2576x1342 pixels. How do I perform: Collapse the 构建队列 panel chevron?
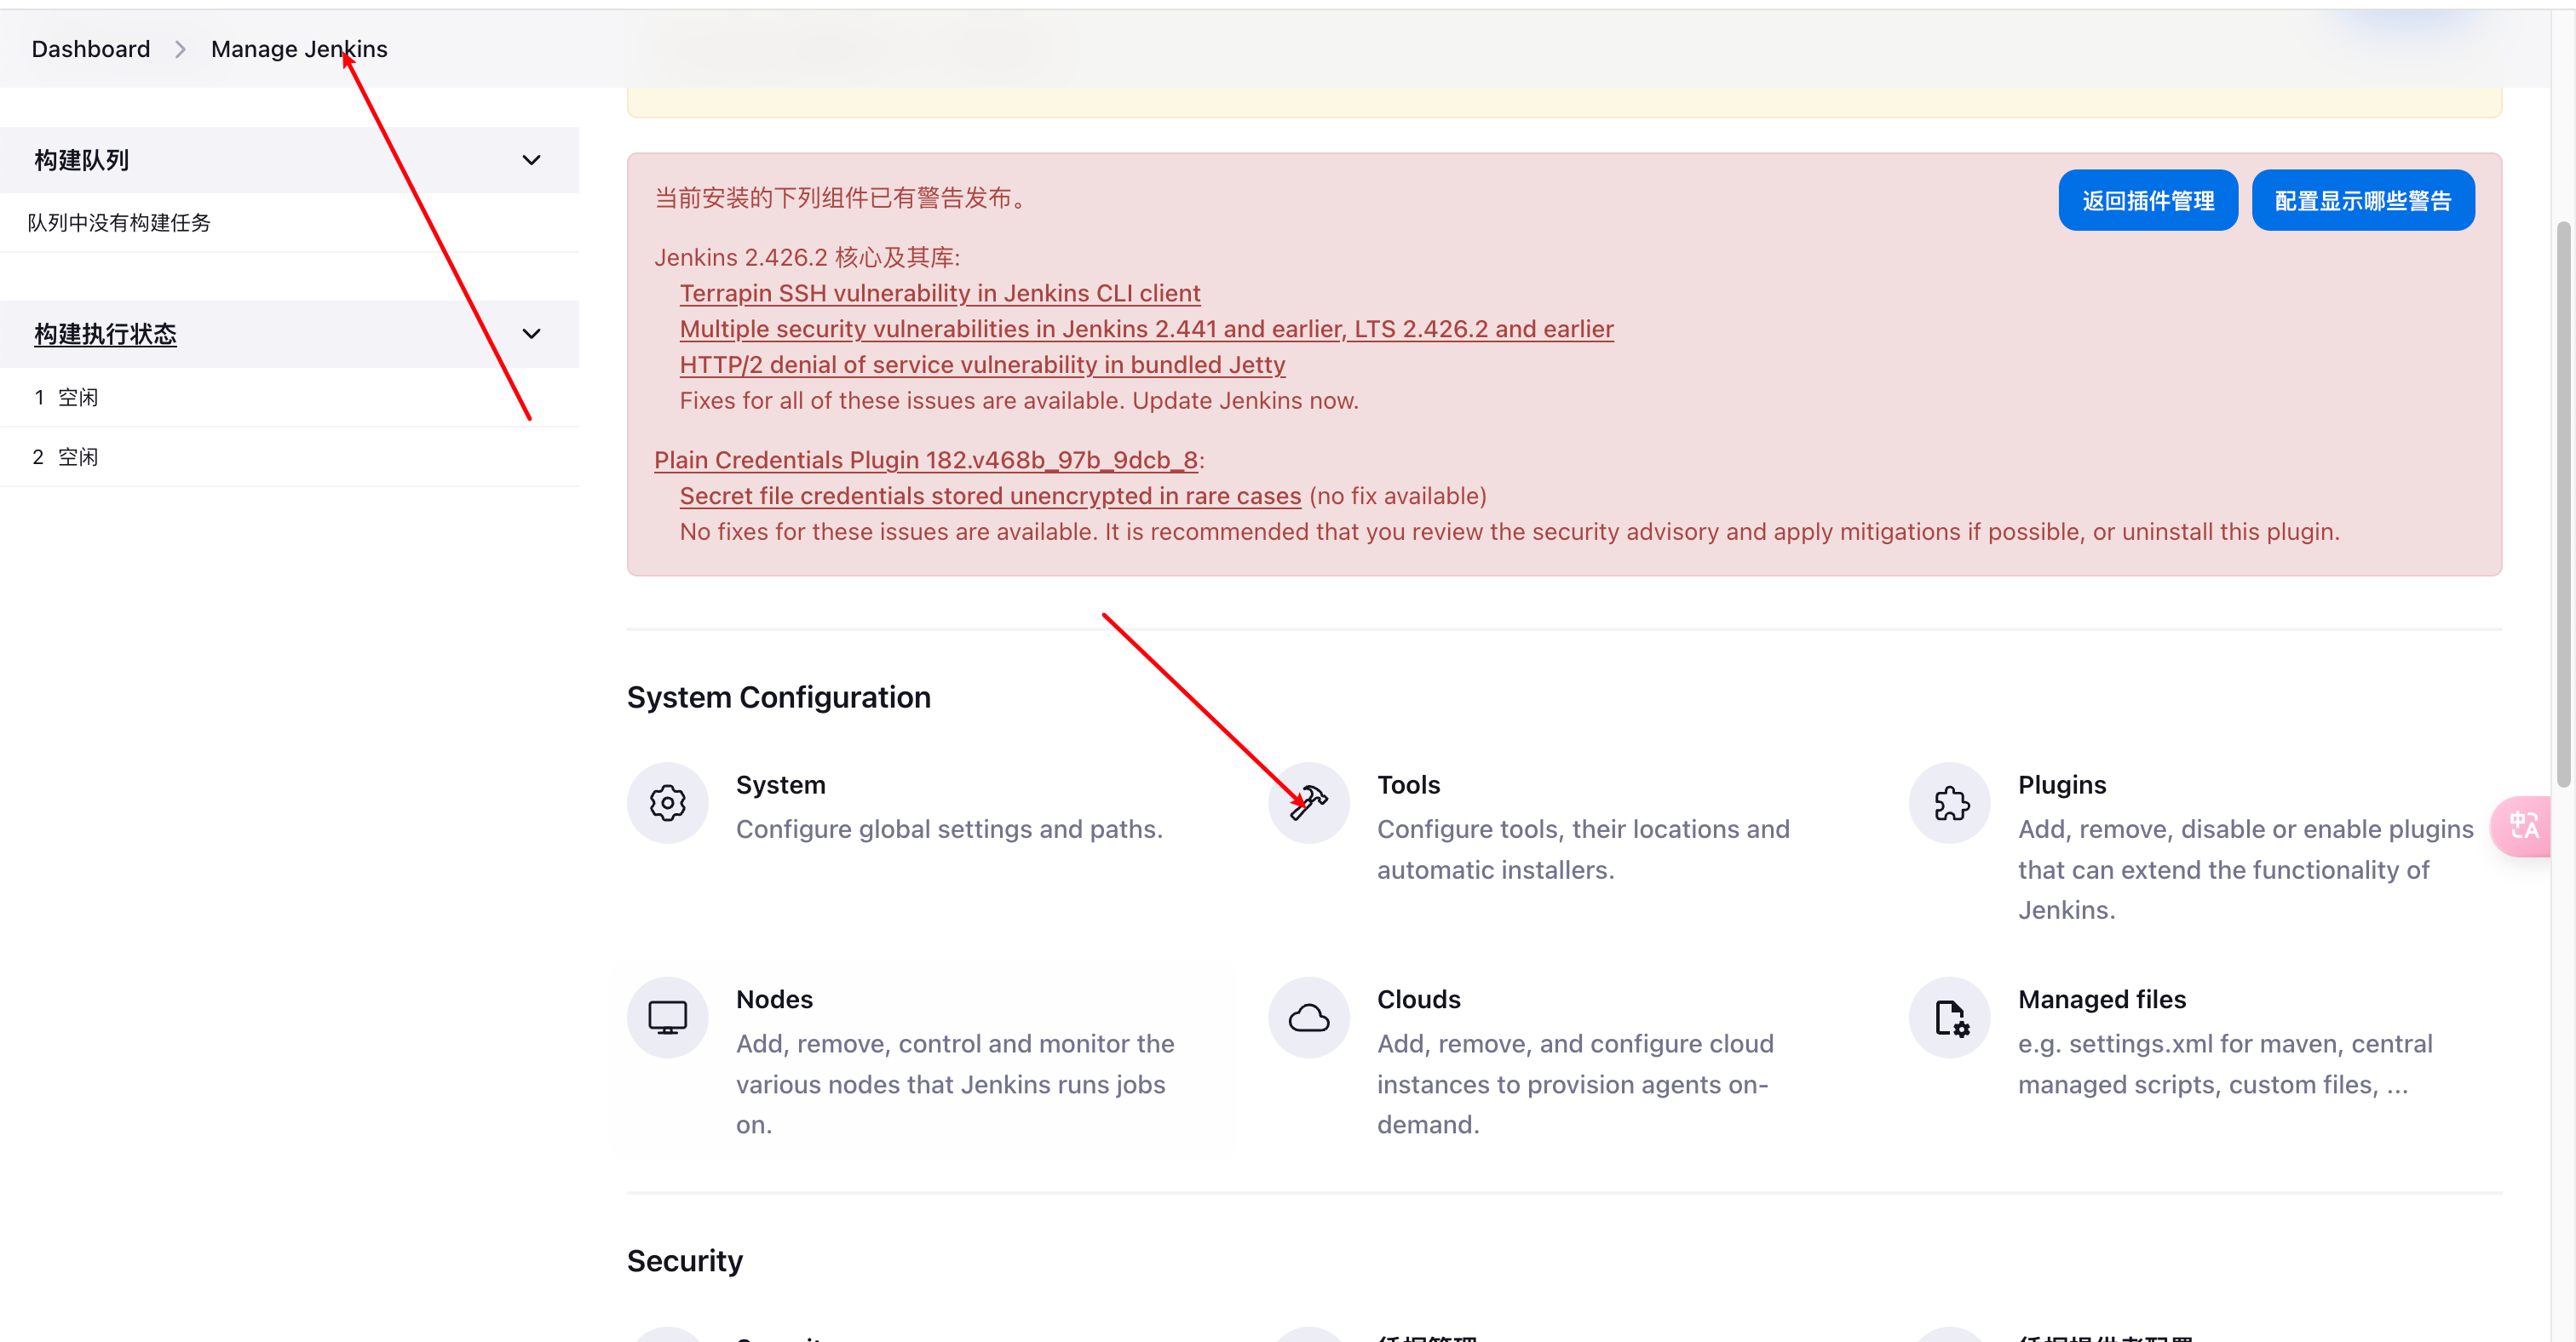531,160
